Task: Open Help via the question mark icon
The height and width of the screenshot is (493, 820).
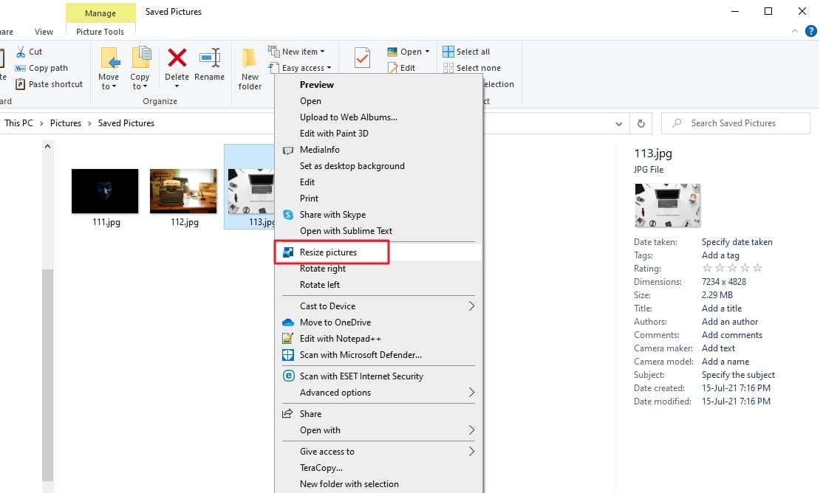Action: [x=810, y=31]
